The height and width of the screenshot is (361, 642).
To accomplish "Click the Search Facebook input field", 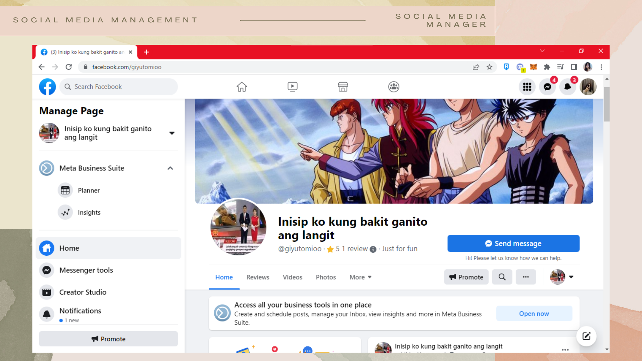I will point(119,87).
